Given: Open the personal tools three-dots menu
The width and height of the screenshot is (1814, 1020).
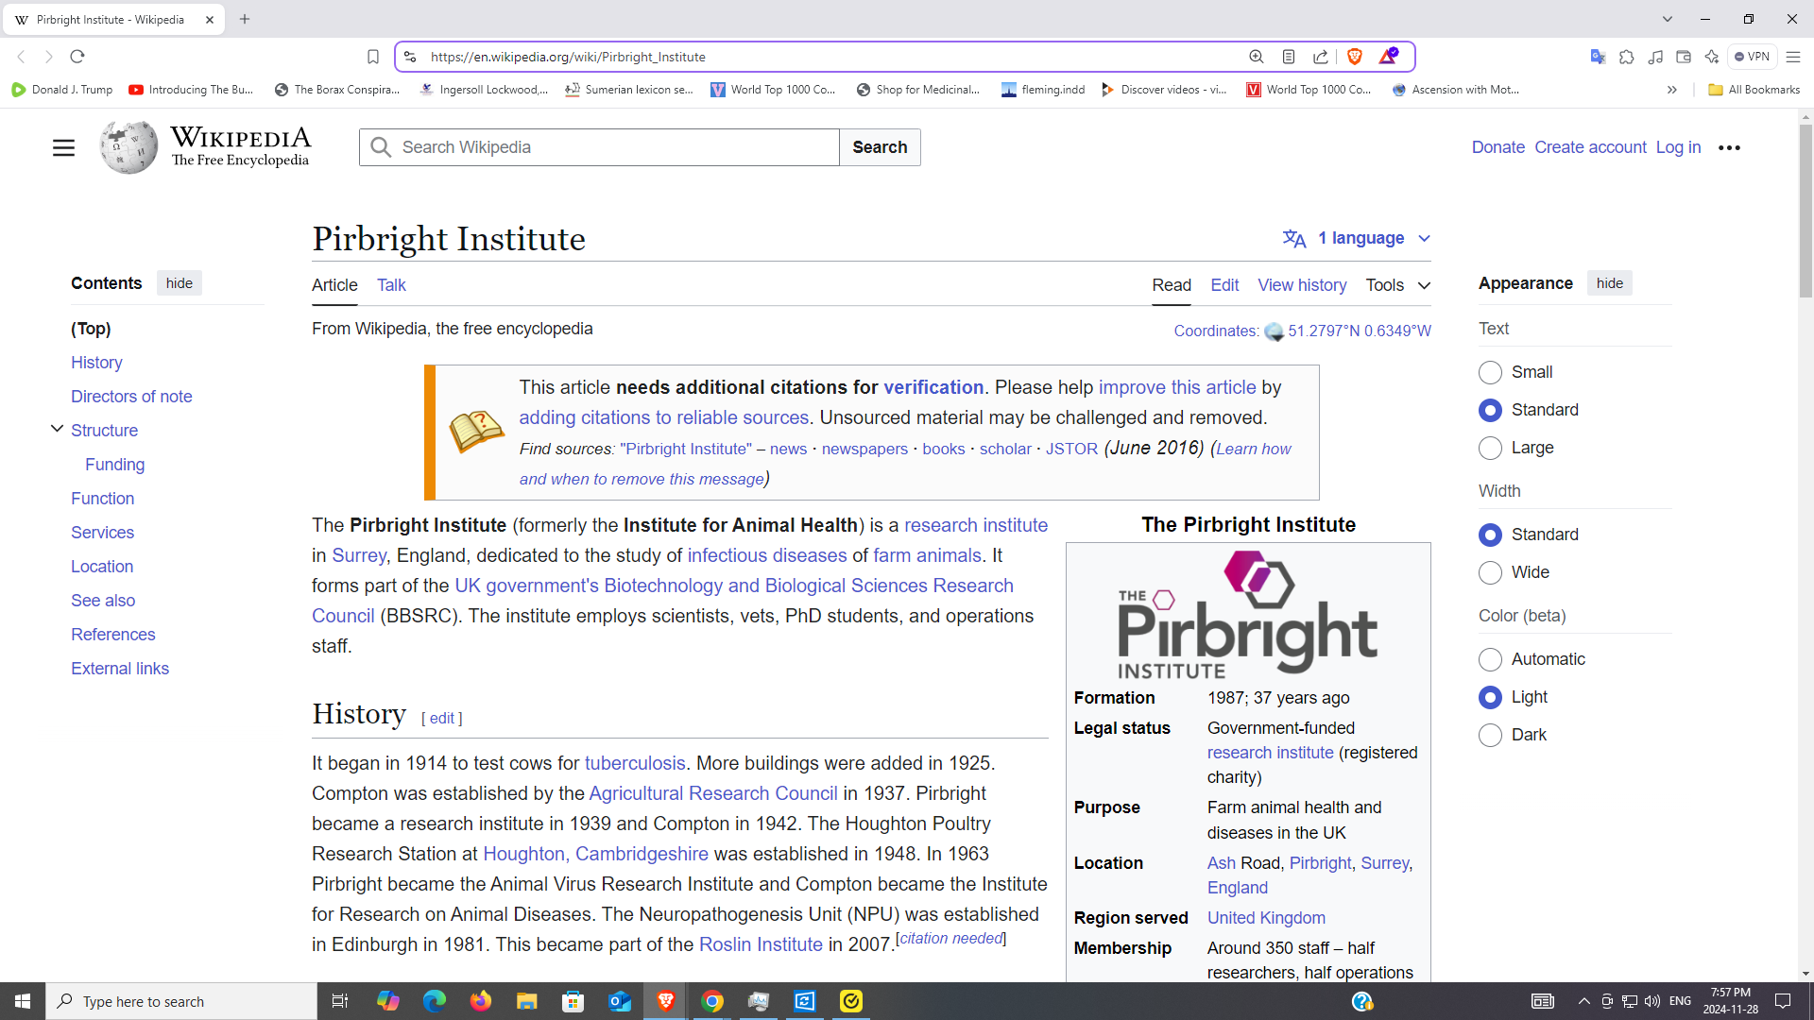Looking at the screenshot, I should tap(1729, 147).
